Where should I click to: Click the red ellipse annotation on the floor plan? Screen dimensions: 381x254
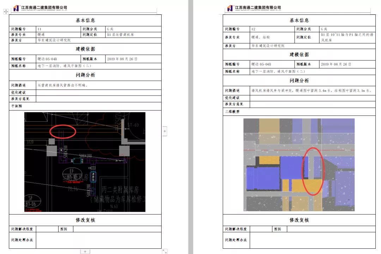(x=64, y=132)
